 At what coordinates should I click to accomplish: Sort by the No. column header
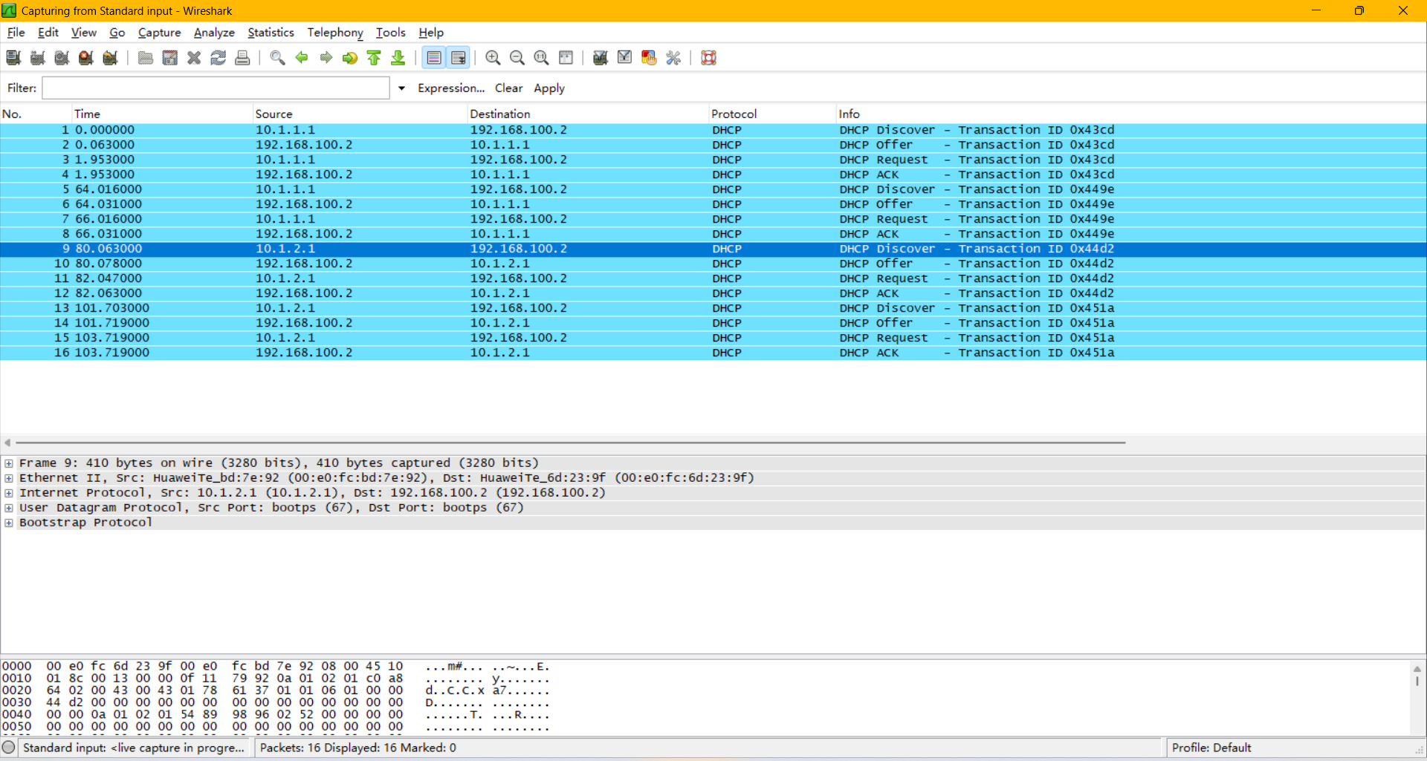[36, 114]
